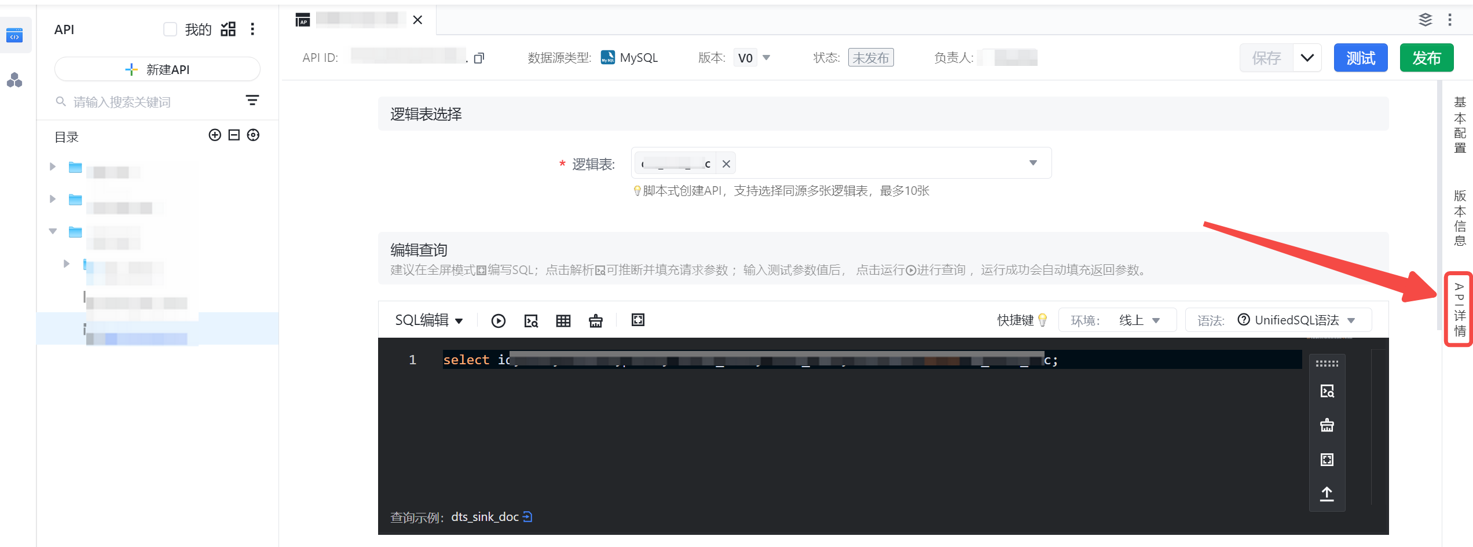The width and height of the screenshot is (1473, 547).
Task: Open API panel more options menu
Action: click(252, 29)
